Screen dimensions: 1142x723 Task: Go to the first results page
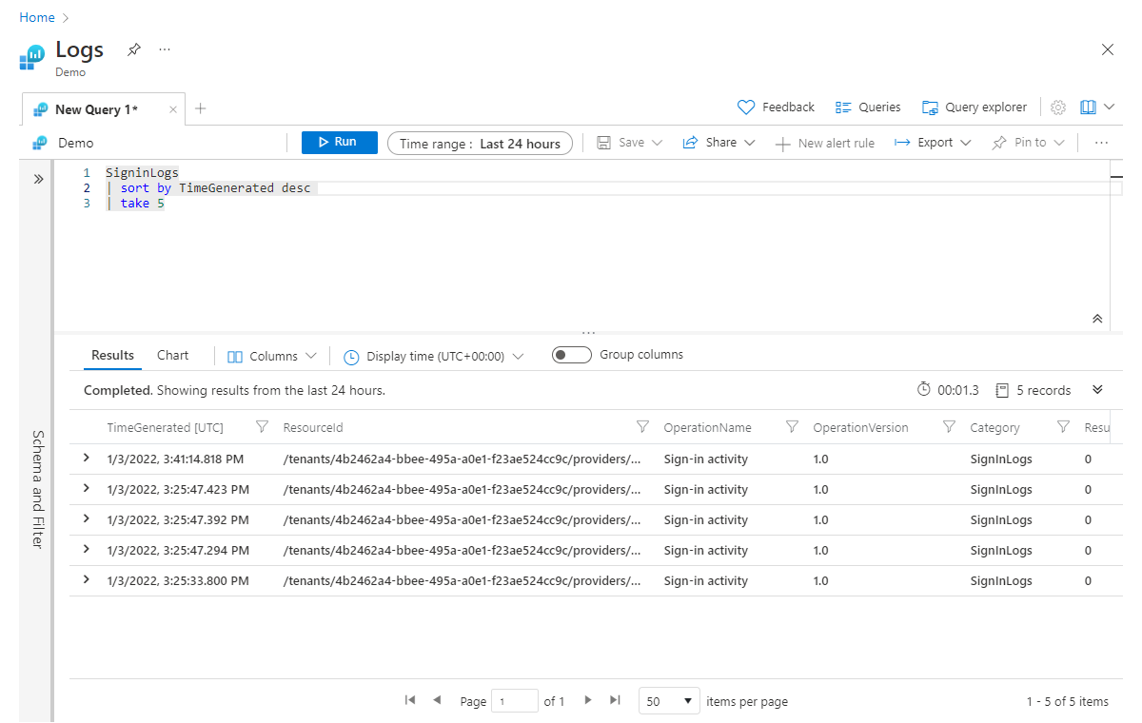click(410, 700)
